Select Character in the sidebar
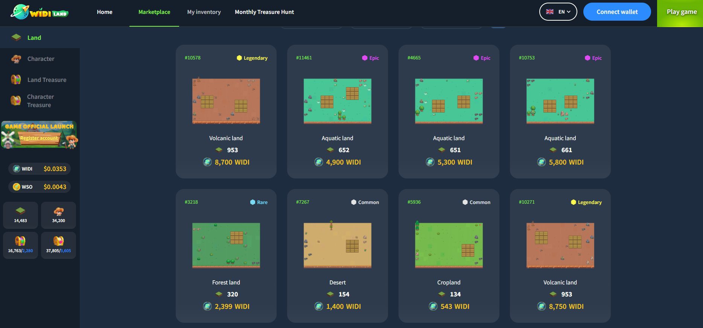Viewport: 703px width, 328px height. coord(40,59)
